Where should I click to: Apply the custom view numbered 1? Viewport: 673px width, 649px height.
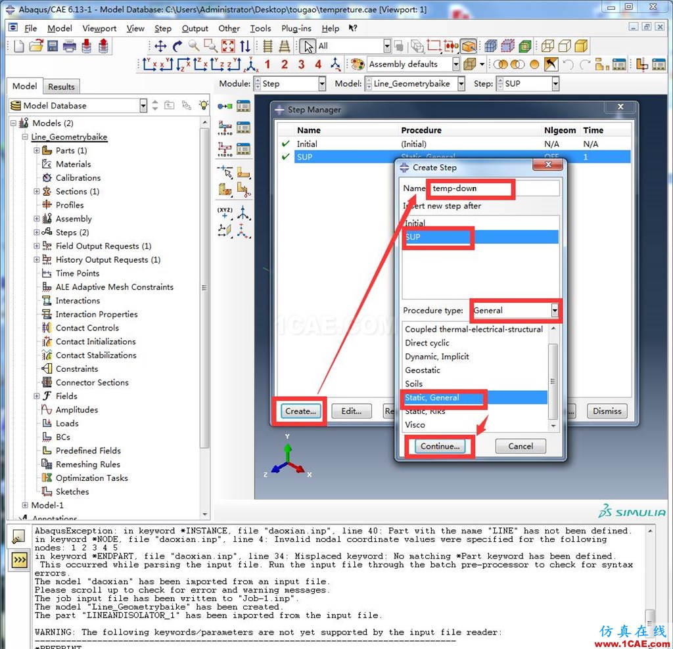tap(268, 65)
